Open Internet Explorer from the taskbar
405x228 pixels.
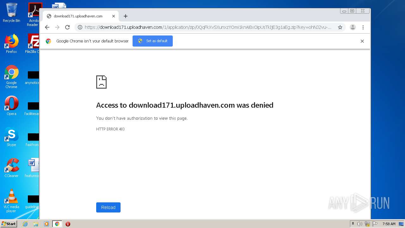click(x=25, y=224)
